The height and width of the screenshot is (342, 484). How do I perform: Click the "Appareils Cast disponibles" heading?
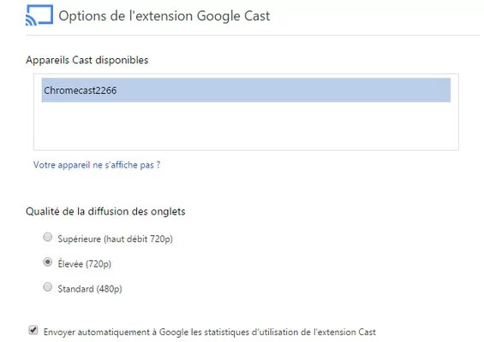(x=87, y=60)
